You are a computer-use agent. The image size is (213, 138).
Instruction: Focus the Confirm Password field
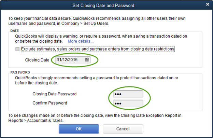[x=128, y=103]
